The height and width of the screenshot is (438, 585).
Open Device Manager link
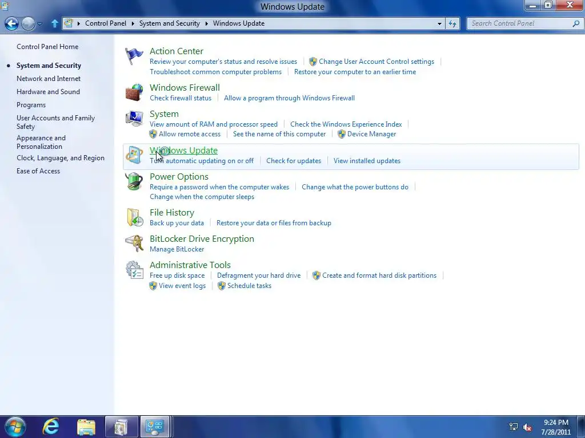point(371,134)
